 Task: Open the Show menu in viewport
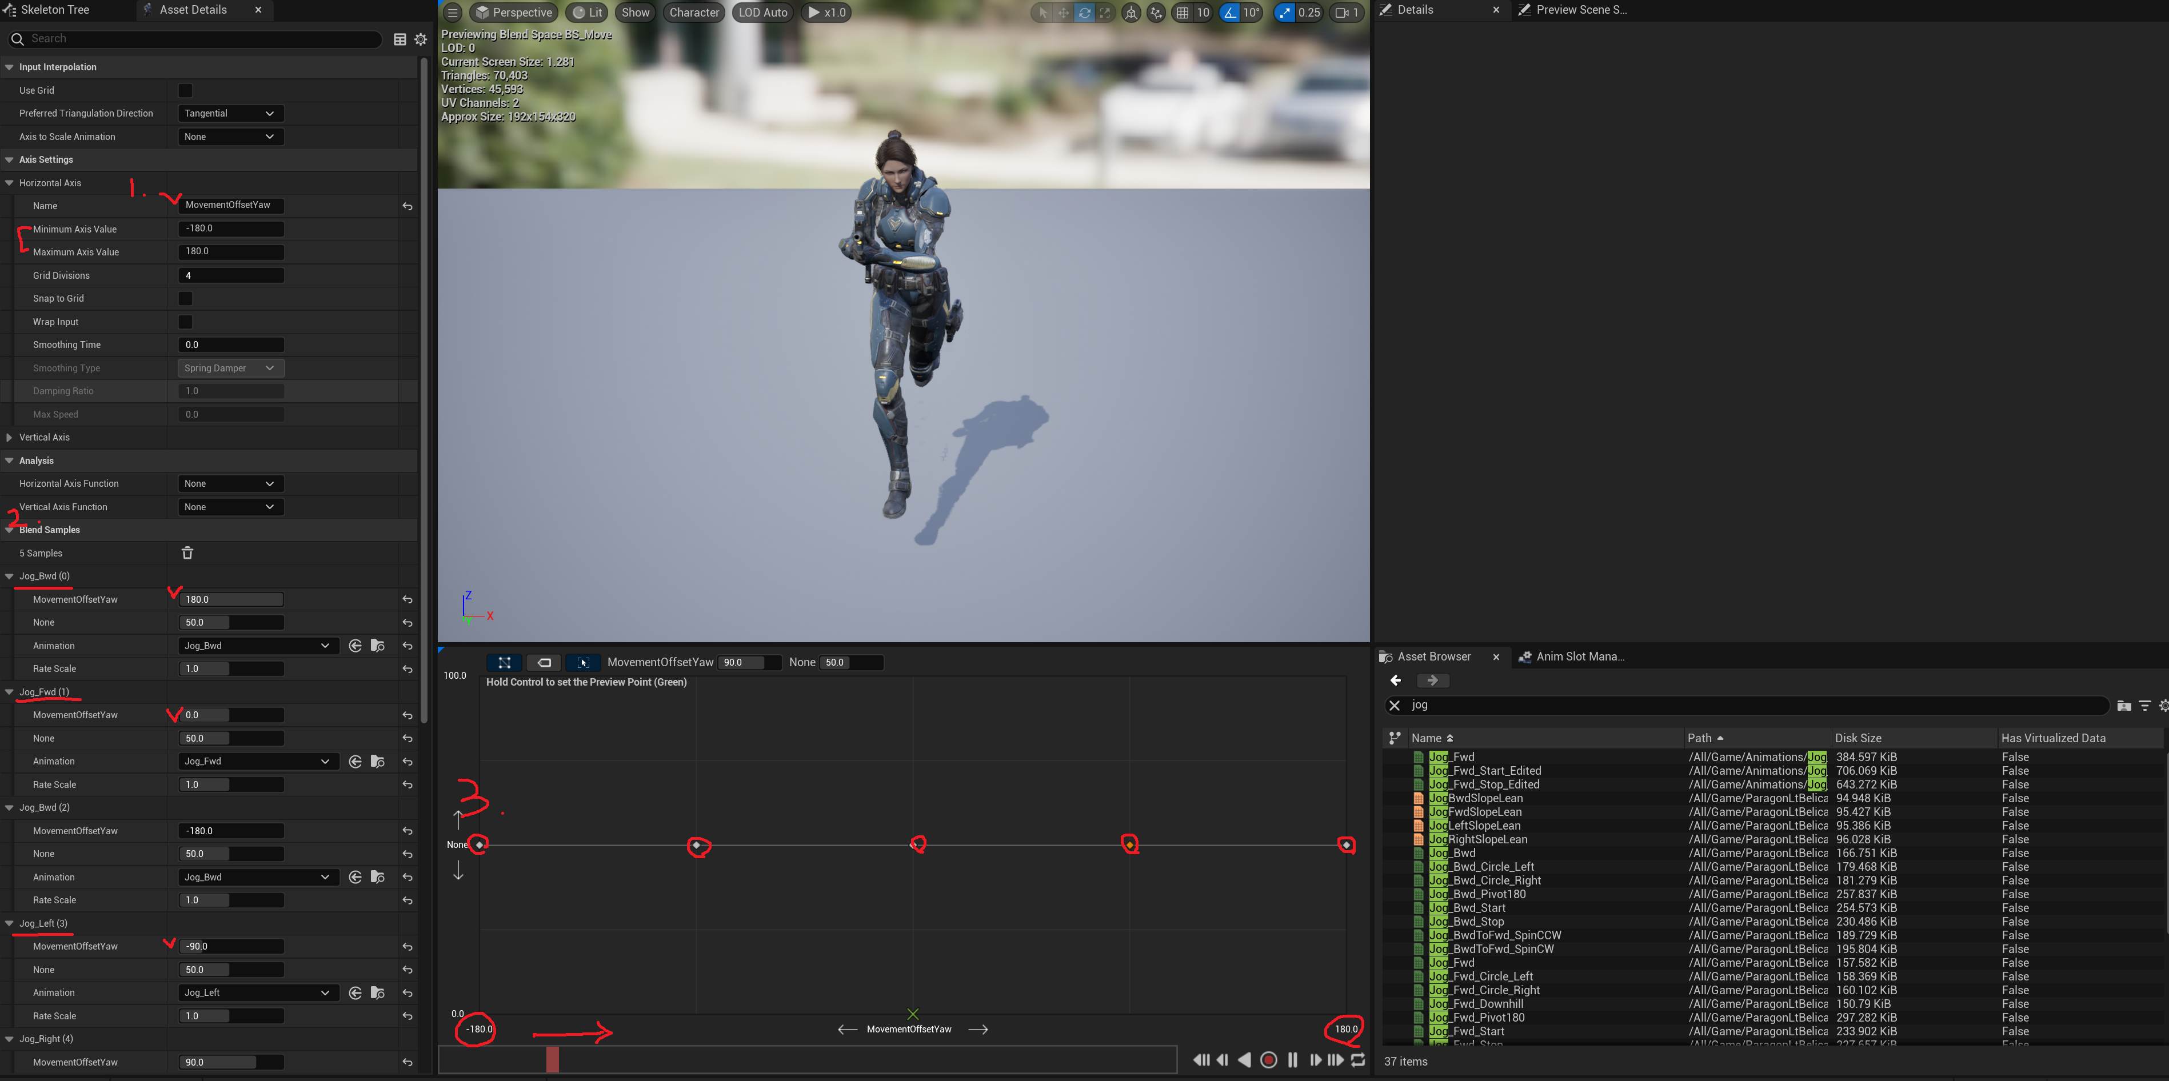point(635,13)
